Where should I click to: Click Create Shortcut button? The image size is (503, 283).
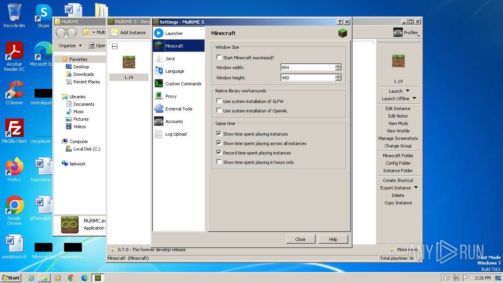[398, 180]
